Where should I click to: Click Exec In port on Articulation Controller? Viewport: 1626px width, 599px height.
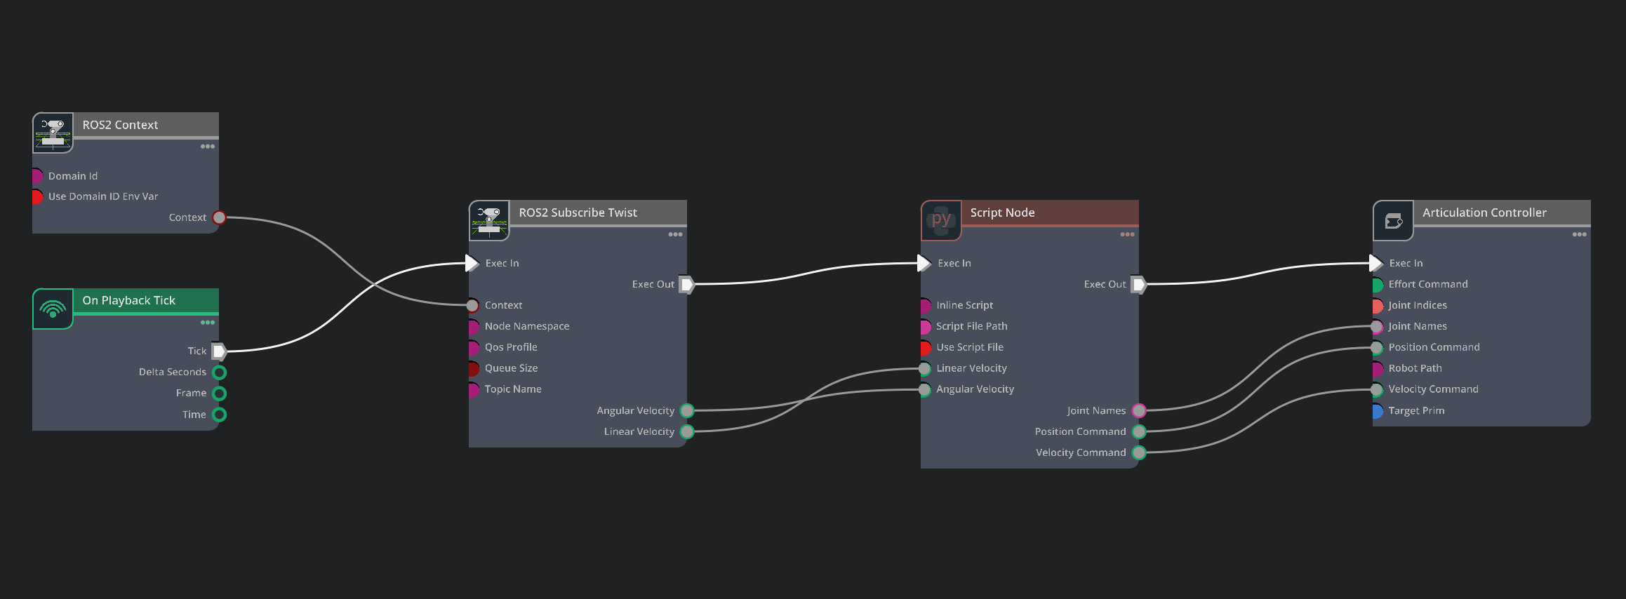pos(1376,263)
